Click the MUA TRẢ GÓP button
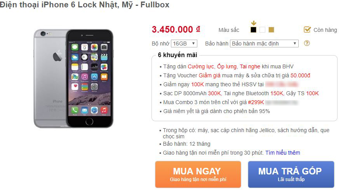343x190 pixels. click(291, 174)
